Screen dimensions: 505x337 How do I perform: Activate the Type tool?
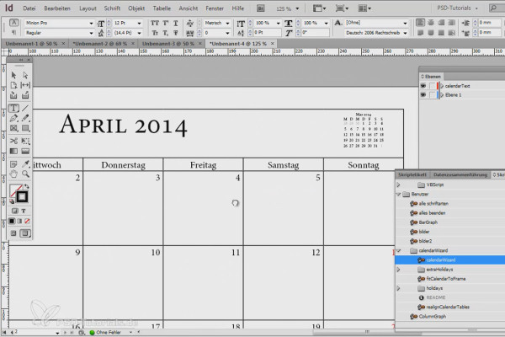pos(13,108)
